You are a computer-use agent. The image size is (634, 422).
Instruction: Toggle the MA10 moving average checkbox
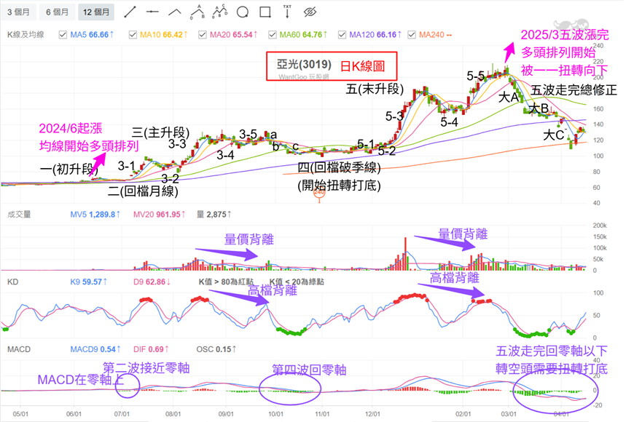coord(133,35)
